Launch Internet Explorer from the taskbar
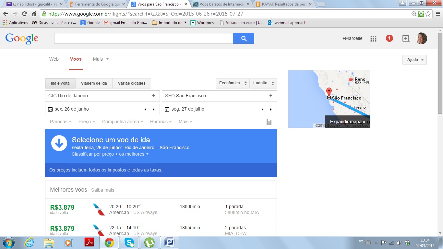 [29, 243]
